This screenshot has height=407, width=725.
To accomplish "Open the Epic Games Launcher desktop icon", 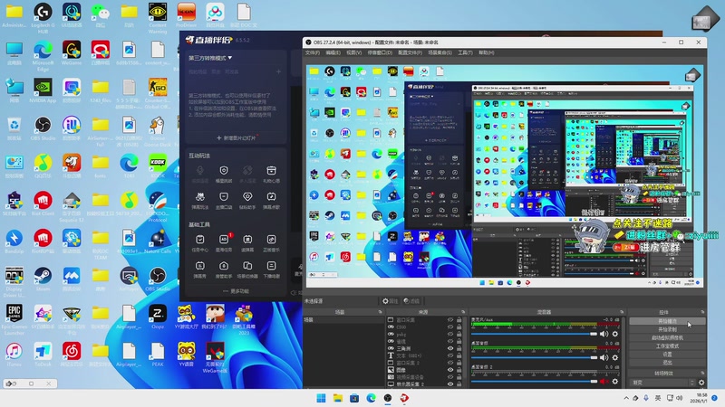I will pyautogui.click(x=14, y=319).
